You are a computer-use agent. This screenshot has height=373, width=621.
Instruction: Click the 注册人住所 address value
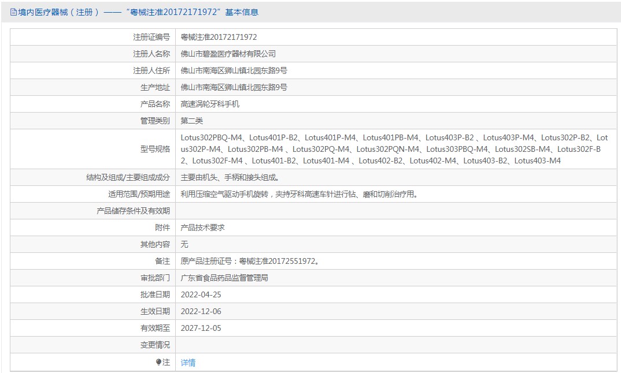234,70
